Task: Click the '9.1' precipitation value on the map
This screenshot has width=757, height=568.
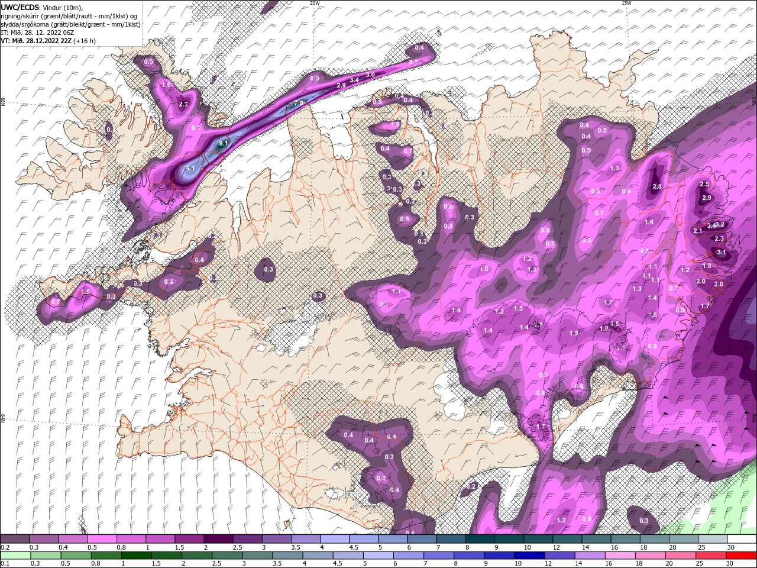Action: coord(224,143)
